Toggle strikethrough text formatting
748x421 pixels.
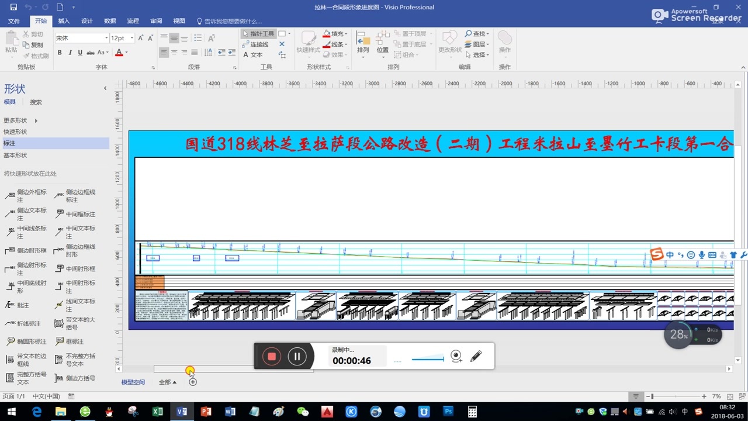[x=91, y=53]
